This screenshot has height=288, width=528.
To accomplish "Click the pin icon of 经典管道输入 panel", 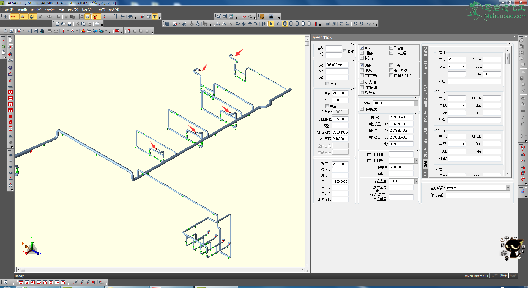I will coord(515,38).
